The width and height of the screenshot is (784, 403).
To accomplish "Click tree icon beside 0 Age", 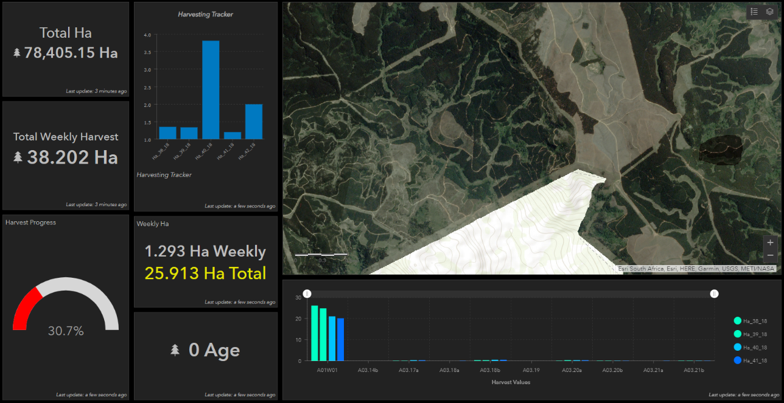I will [x=175, y=350].
